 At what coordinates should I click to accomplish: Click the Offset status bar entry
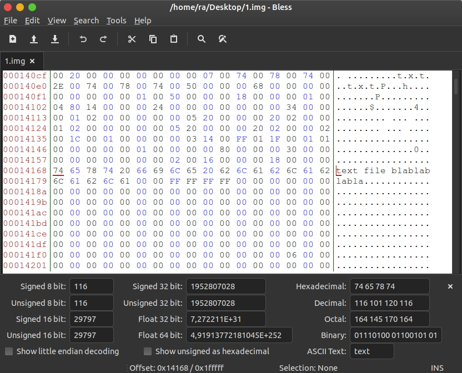pos(177,368)
